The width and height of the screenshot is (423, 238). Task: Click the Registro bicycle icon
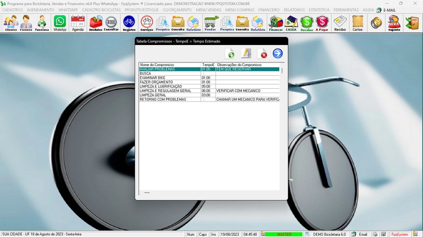tap(129, 23)
